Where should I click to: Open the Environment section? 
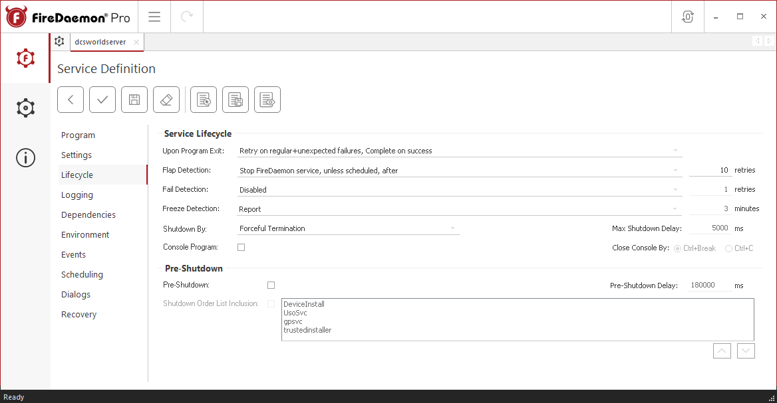click(x=84, y=234)
